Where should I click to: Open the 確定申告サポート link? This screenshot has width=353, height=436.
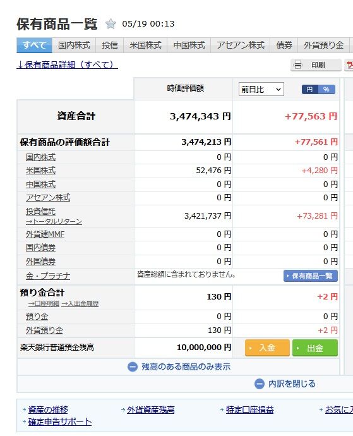click(x=60, y=422)
